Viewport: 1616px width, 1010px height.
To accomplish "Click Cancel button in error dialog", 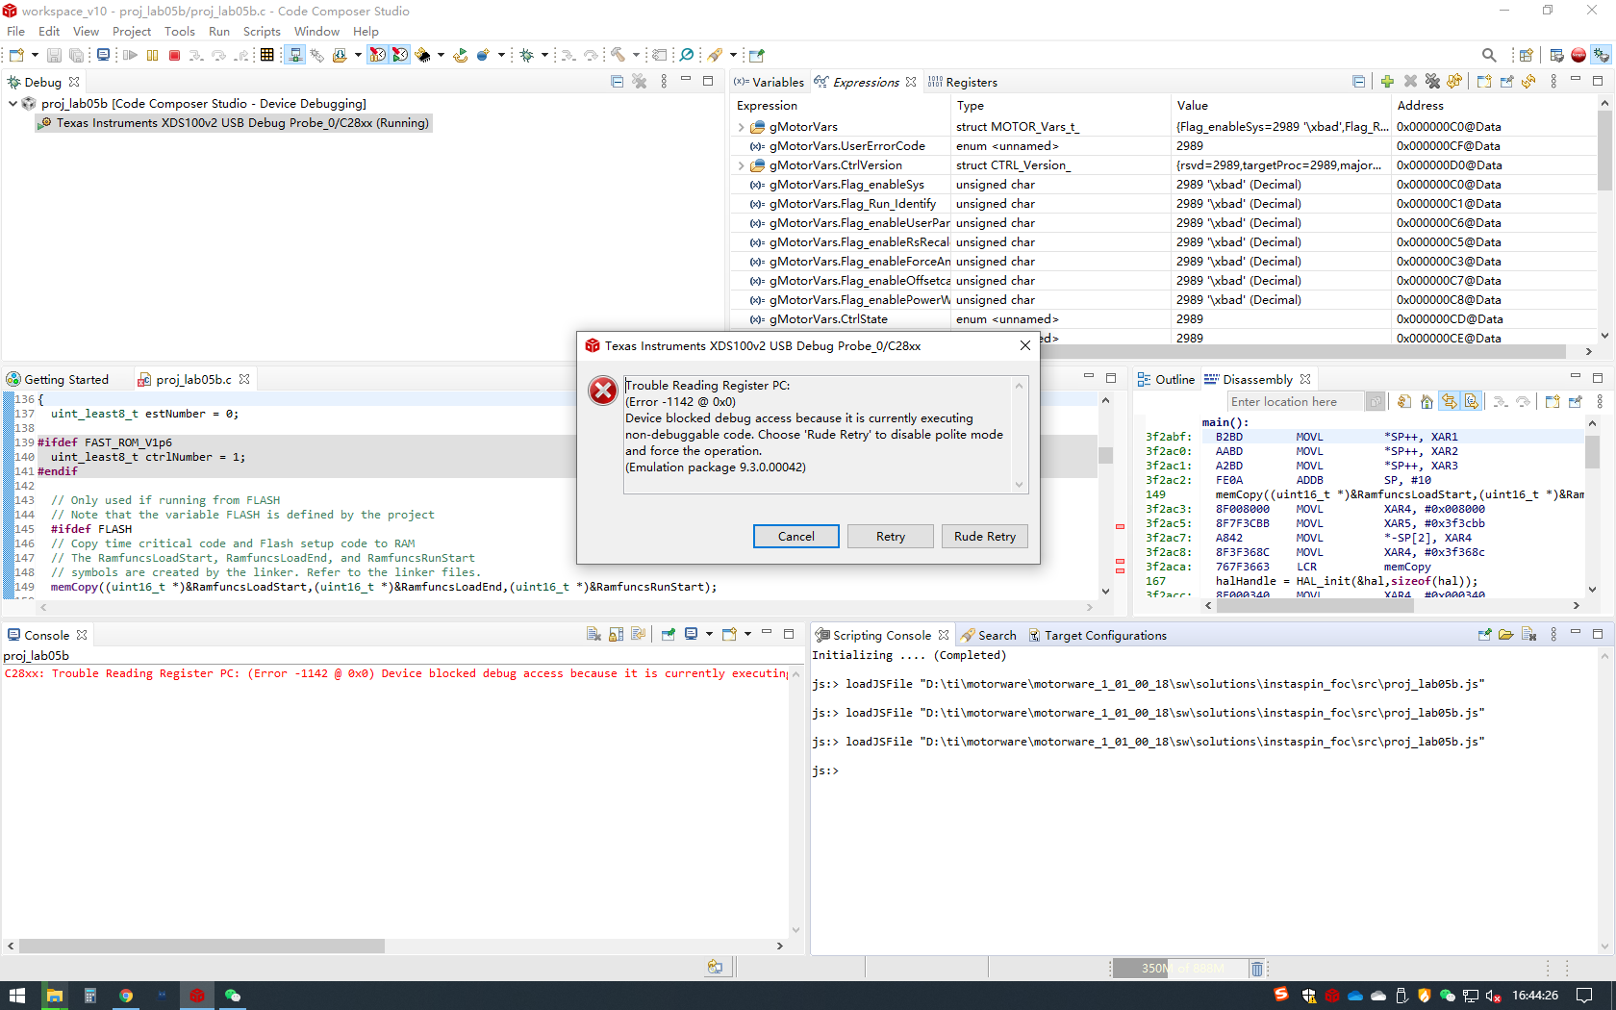I will pyautogui.click(x=796, y=537).
